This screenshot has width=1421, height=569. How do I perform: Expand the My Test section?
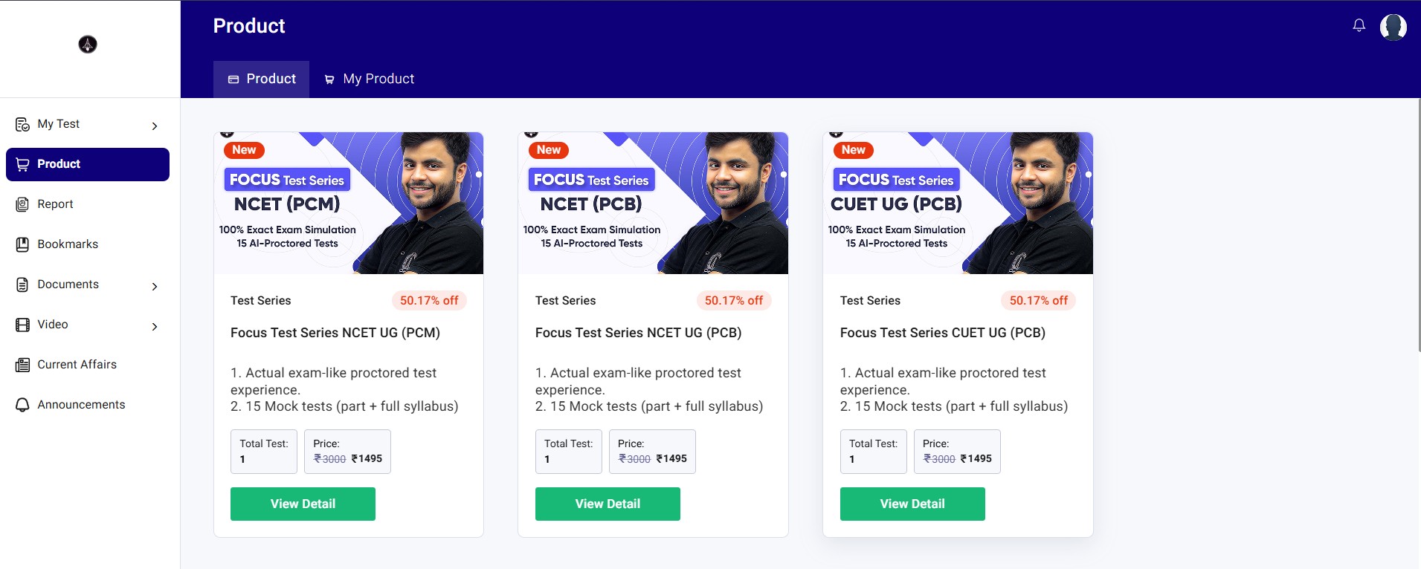tap(155, 126)
